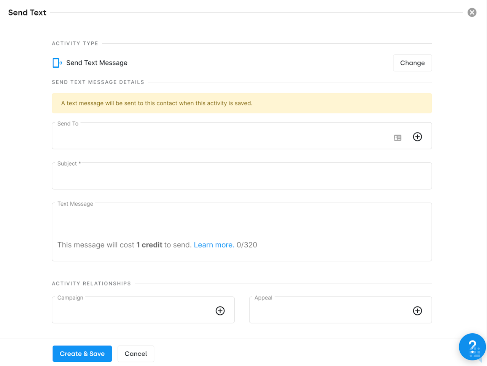Add a recipient with the plus icon
This screenshot has width=487, height=366.
[417, 137]
